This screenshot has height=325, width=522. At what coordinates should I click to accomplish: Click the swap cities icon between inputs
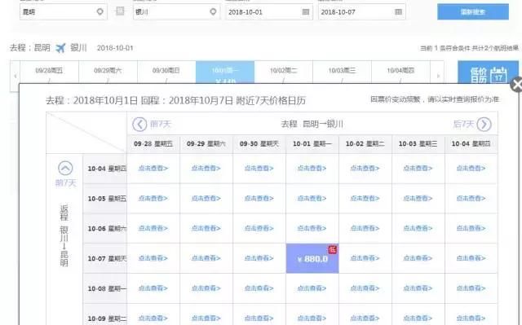point(120,11)
